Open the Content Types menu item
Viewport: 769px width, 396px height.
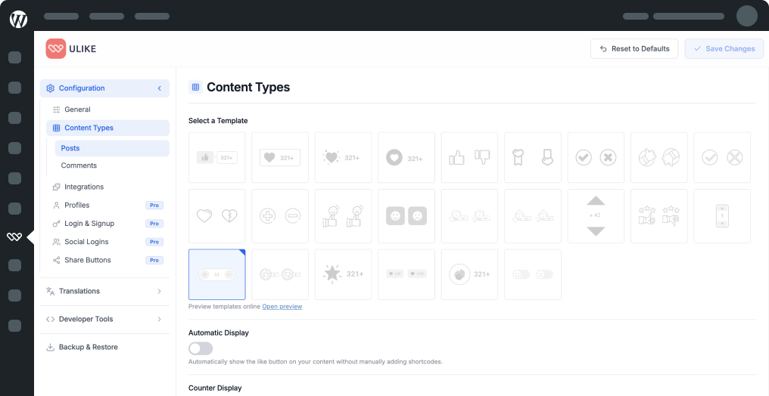(x=108, y=128)
